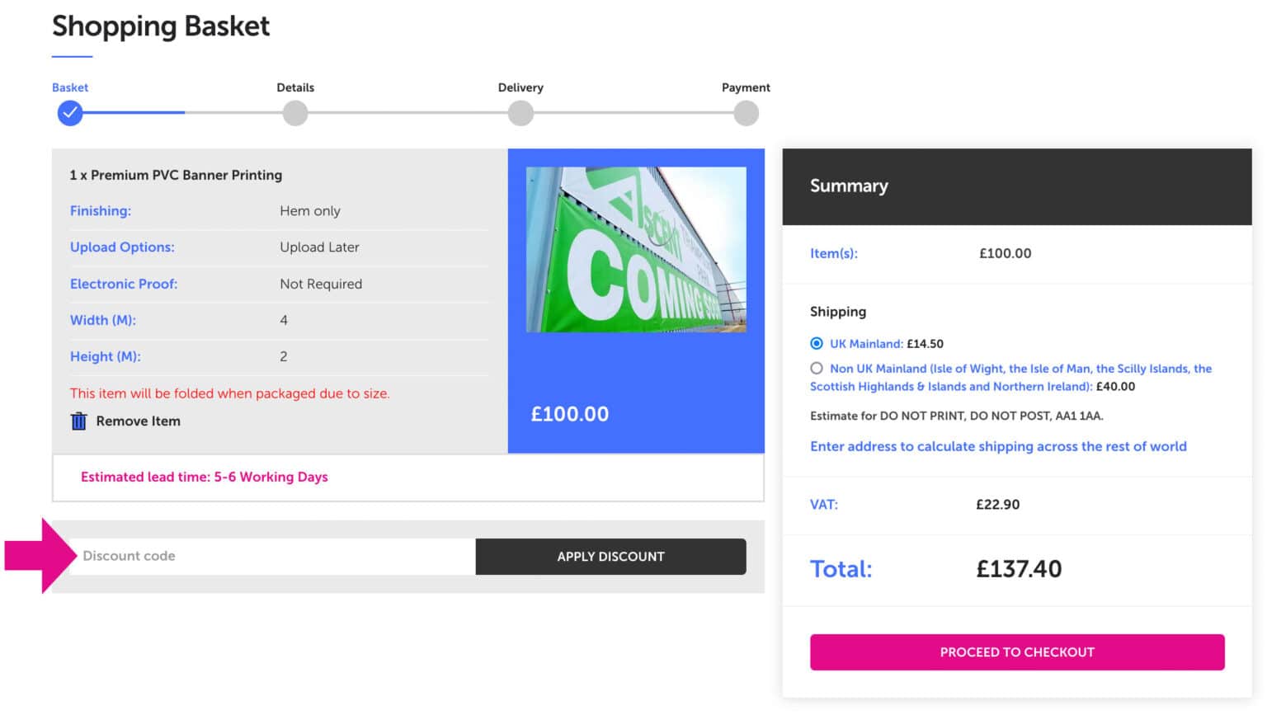This screenshot has height=720, width=1267.
Task: Click the blue checkmark in the progress bar
Action: 69,113
